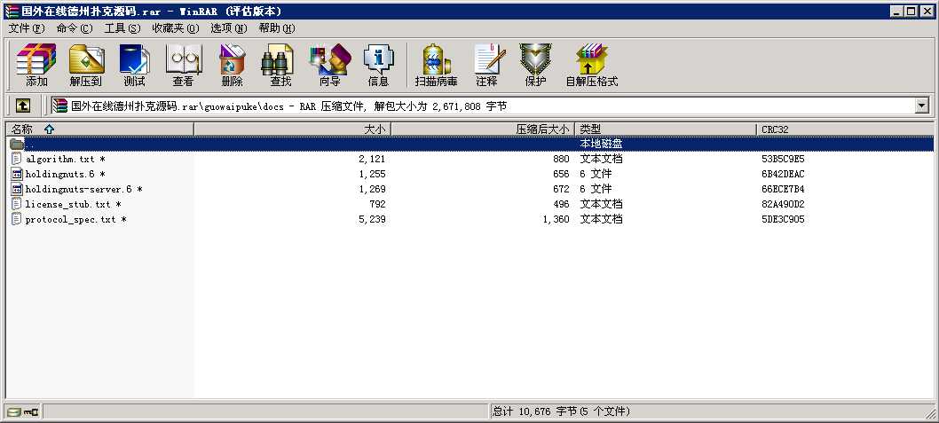Image resolution: width=939 pixels, height=423 pixels.
Task: Click the archive icon in the address bar
Action: [x=59, y=106]
